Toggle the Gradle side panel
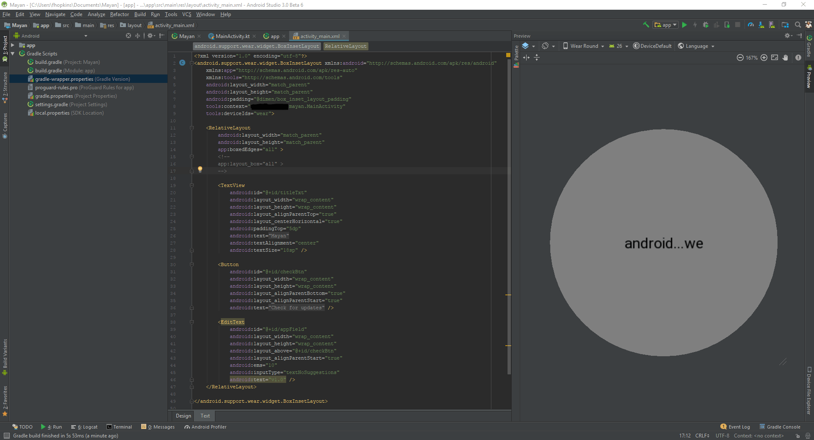The height and width of the screenshot is (440, 814). [x=809, y=46]
